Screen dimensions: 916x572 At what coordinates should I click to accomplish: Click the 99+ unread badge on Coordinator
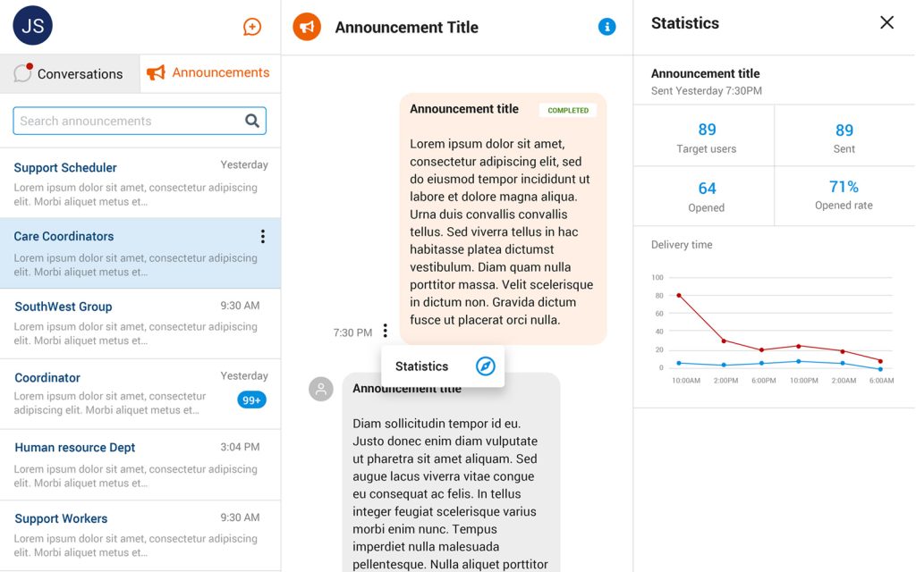(251, 400)
